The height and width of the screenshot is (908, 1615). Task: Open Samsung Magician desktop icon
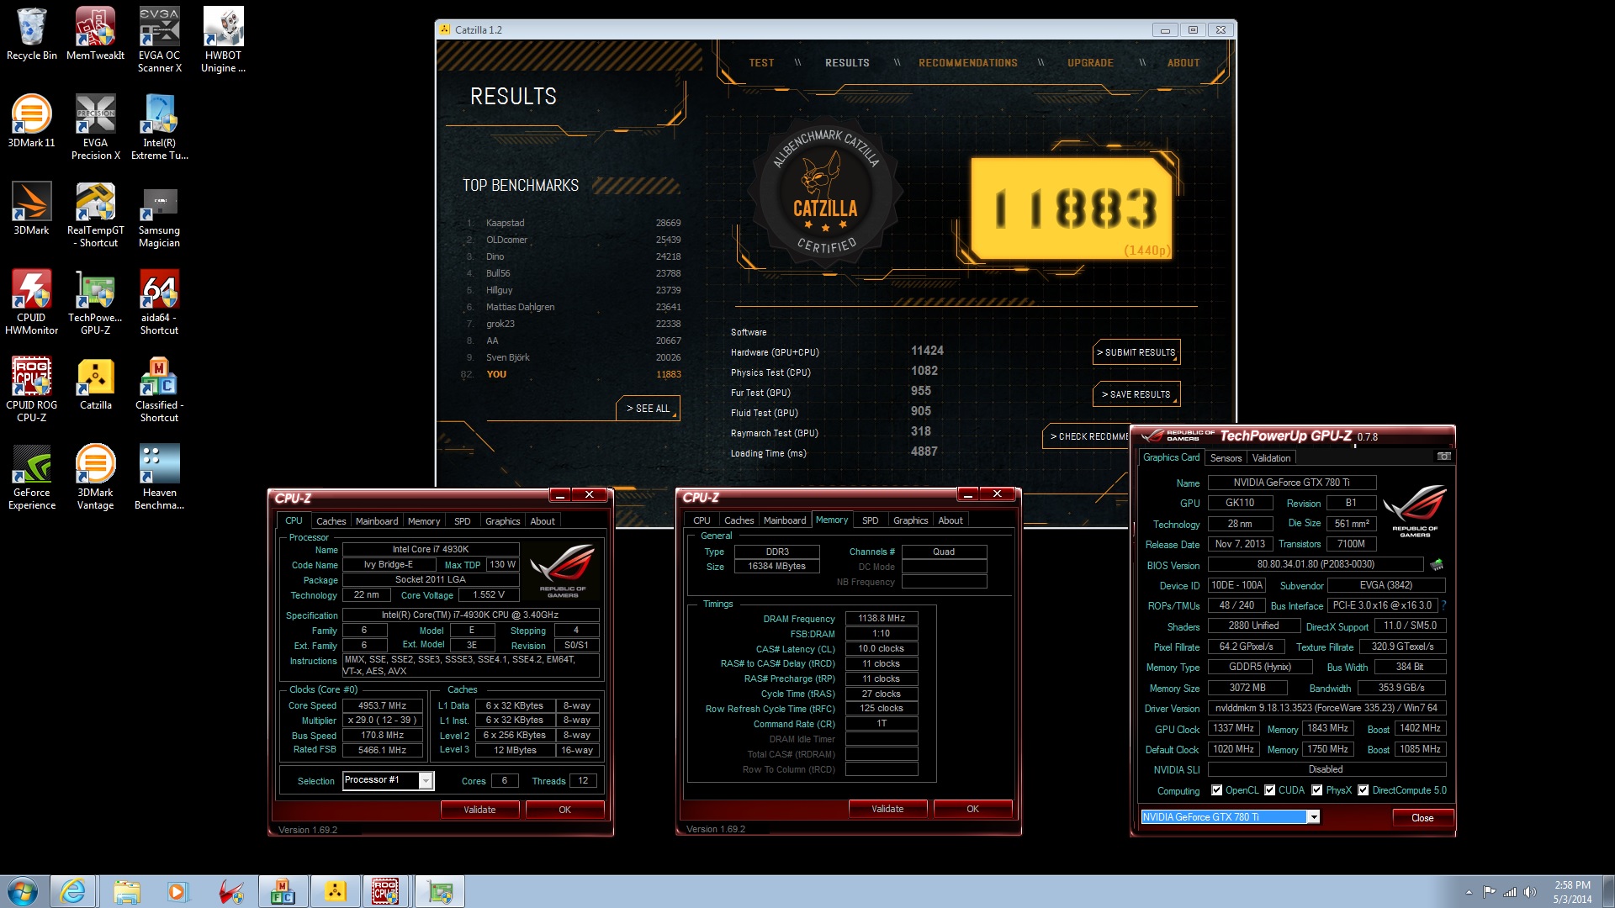pos(159,215)
